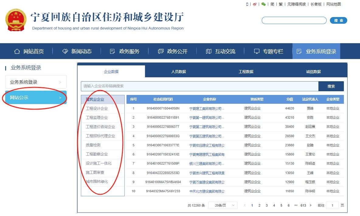Screen dimensions: 360x216
Task: Switch to 长者版 elder version
Action: (x=316, y=4)
